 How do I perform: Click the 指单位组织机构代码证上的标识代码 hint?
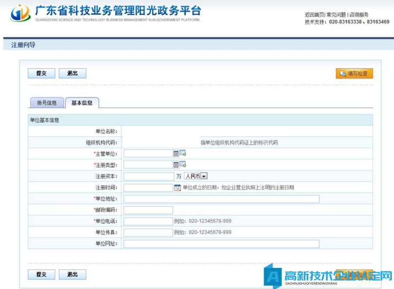pyautogui.click(x=239, y=142)
